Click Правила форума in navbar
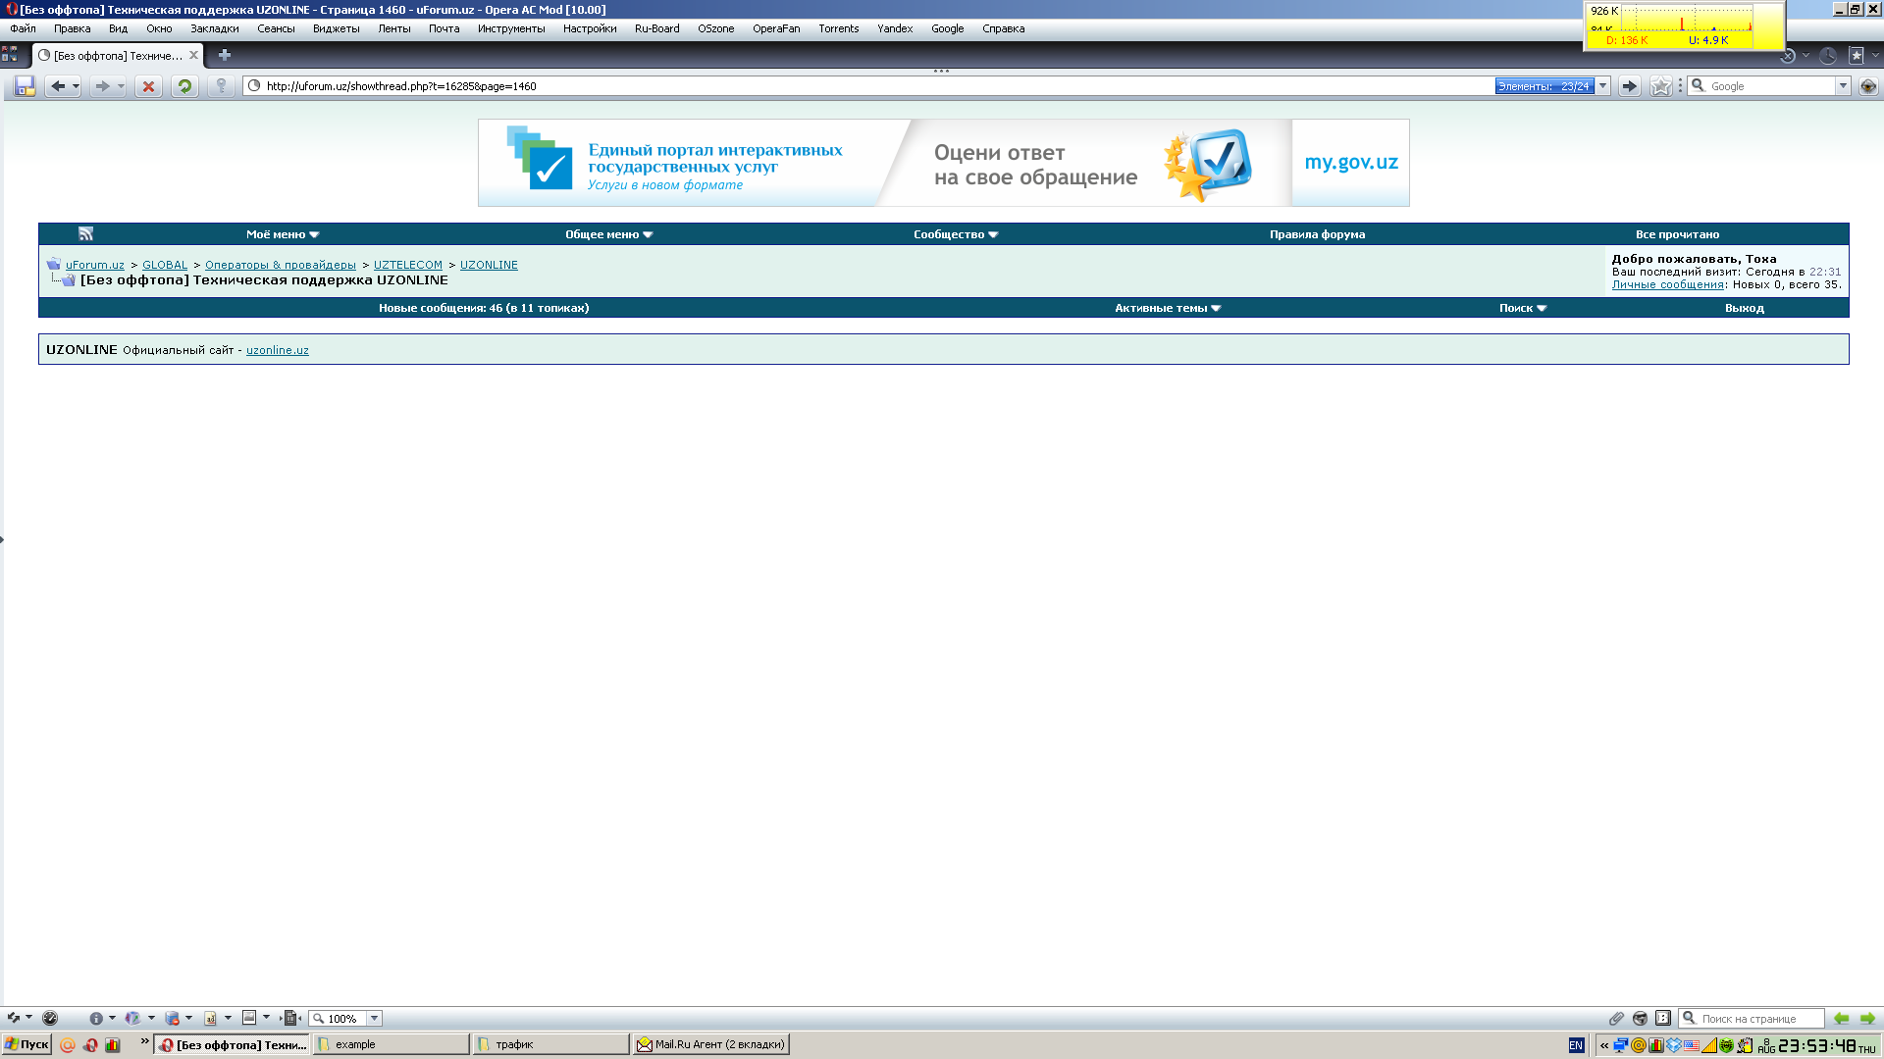This screenshot has width=1884, height=1059. [1317, 234]
